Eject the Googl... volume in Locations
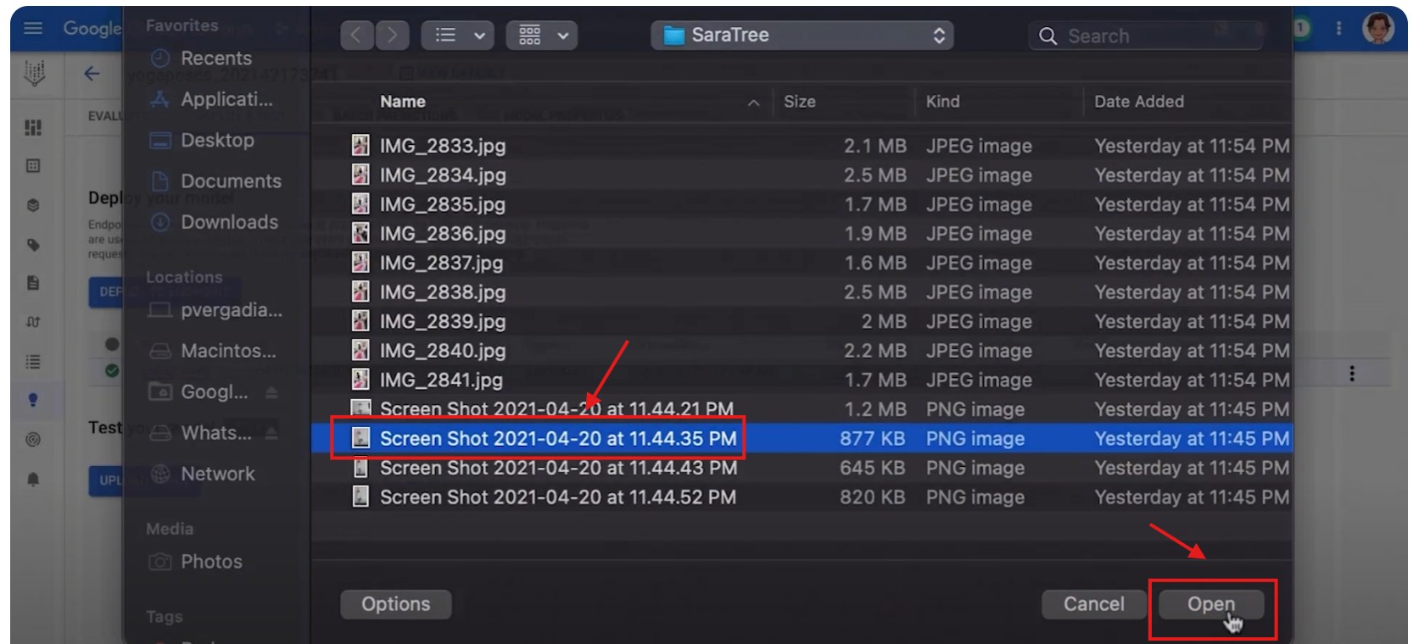Image resolution: width=1419 pixels, height=644 pixels. coord(271,392)
